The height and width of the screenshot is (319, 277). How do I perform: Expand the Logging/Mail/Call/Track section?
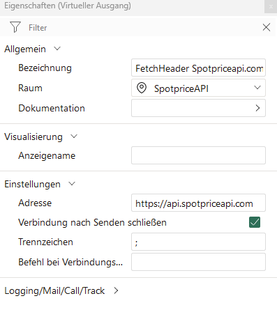tap(116, 290)
